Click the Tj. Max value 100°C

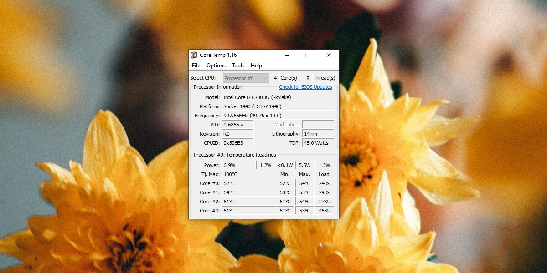[x=248, y=174]
